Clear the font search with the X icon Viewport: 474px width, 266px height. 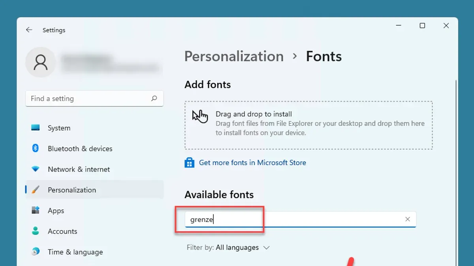pyautogui.click(x=408, y=219)
